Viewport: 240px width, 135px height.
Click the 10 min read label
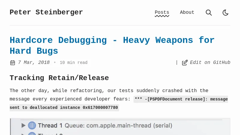pos(73,63)
